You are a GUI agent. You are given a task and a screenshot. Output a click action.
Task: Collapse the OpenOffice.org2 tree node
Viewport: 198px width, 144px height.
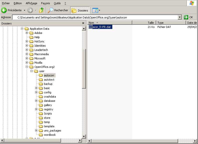pos(27,67)
